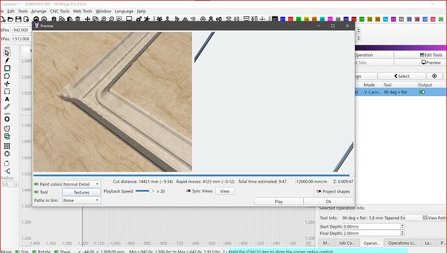
Task: Pick the Measure ruler tool
Action: click(7, 107)
